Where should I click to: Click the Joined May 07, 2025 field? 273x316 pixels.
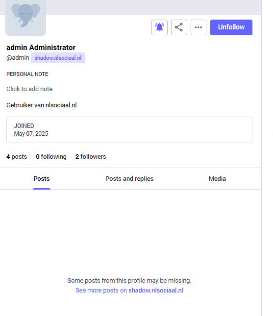(x=129, y=130)
